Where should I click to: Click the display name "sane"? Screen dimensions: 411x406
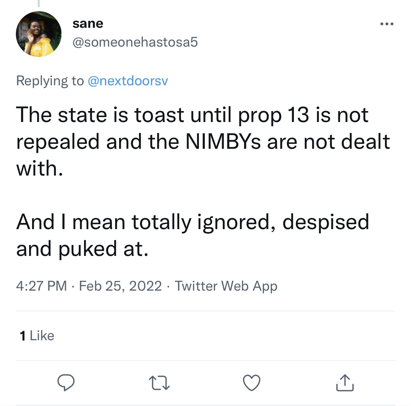tap(88, 23)
